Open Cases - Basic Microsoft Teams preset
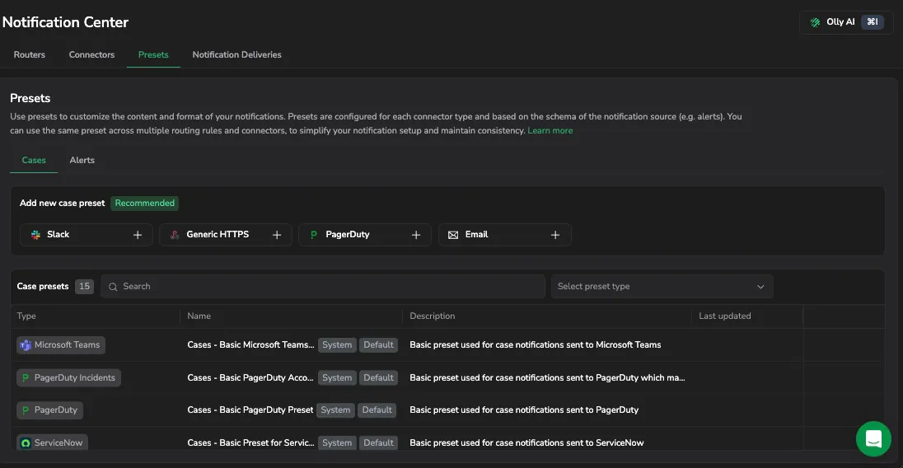Viewport: 903px width, 468px height. 250,344
